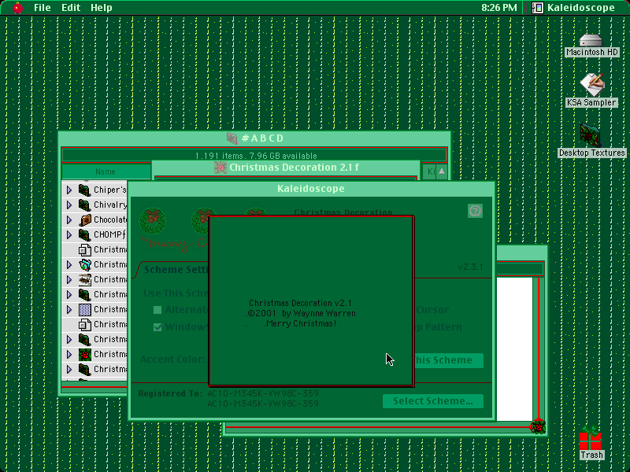630x472 pixels.
Task: Toggle the Alternate checkbox in Scheme Settings
Action: tap(157, 310)
